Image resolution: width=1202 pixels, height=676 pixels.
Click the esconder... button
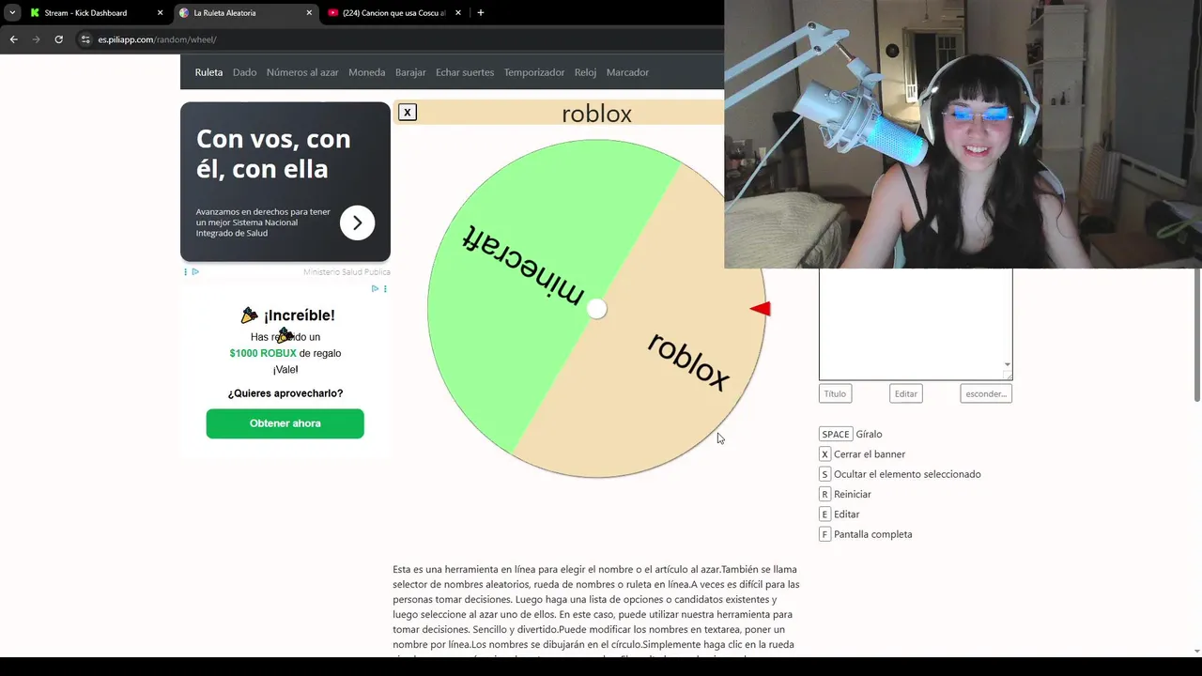pyautogui.click(x=986, y=393)
